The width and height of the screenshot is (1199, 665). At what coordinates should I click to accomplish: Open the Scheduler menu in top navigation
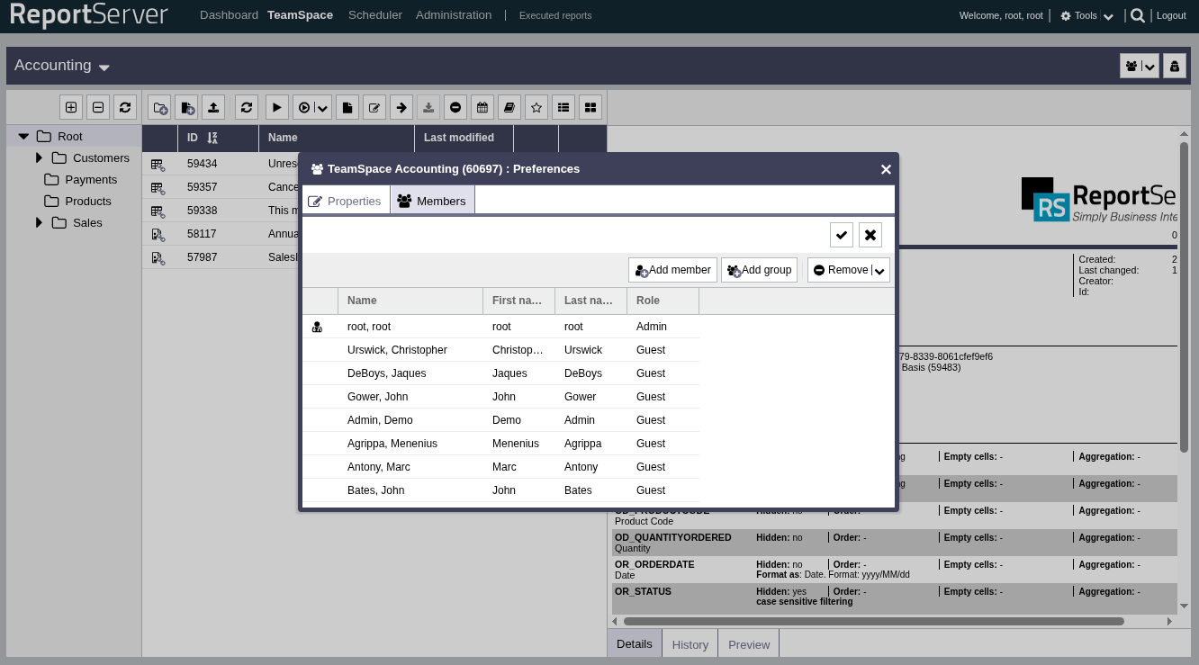click(374, 15)
